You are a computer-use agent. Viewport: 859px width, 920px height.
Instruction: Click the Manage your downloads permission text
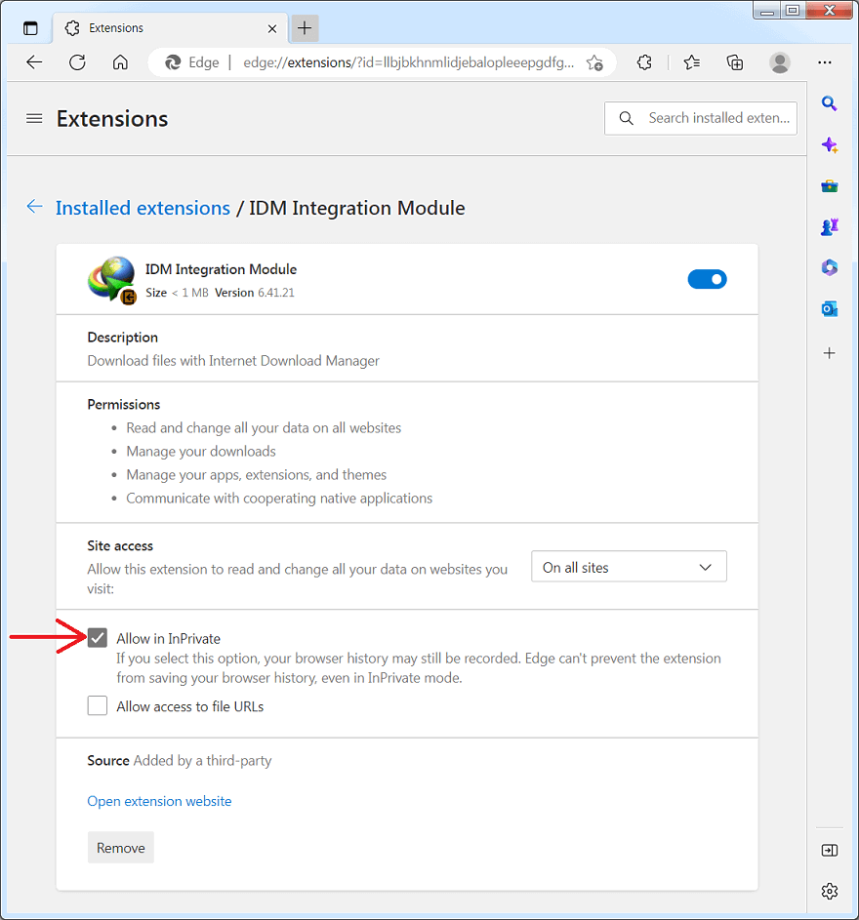point(201,451)
